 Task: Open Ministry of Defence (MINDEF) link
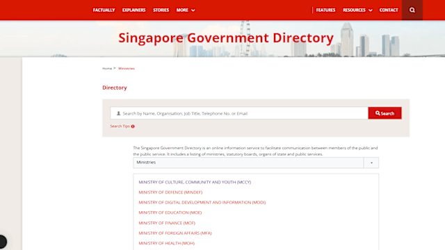(170, 192)
